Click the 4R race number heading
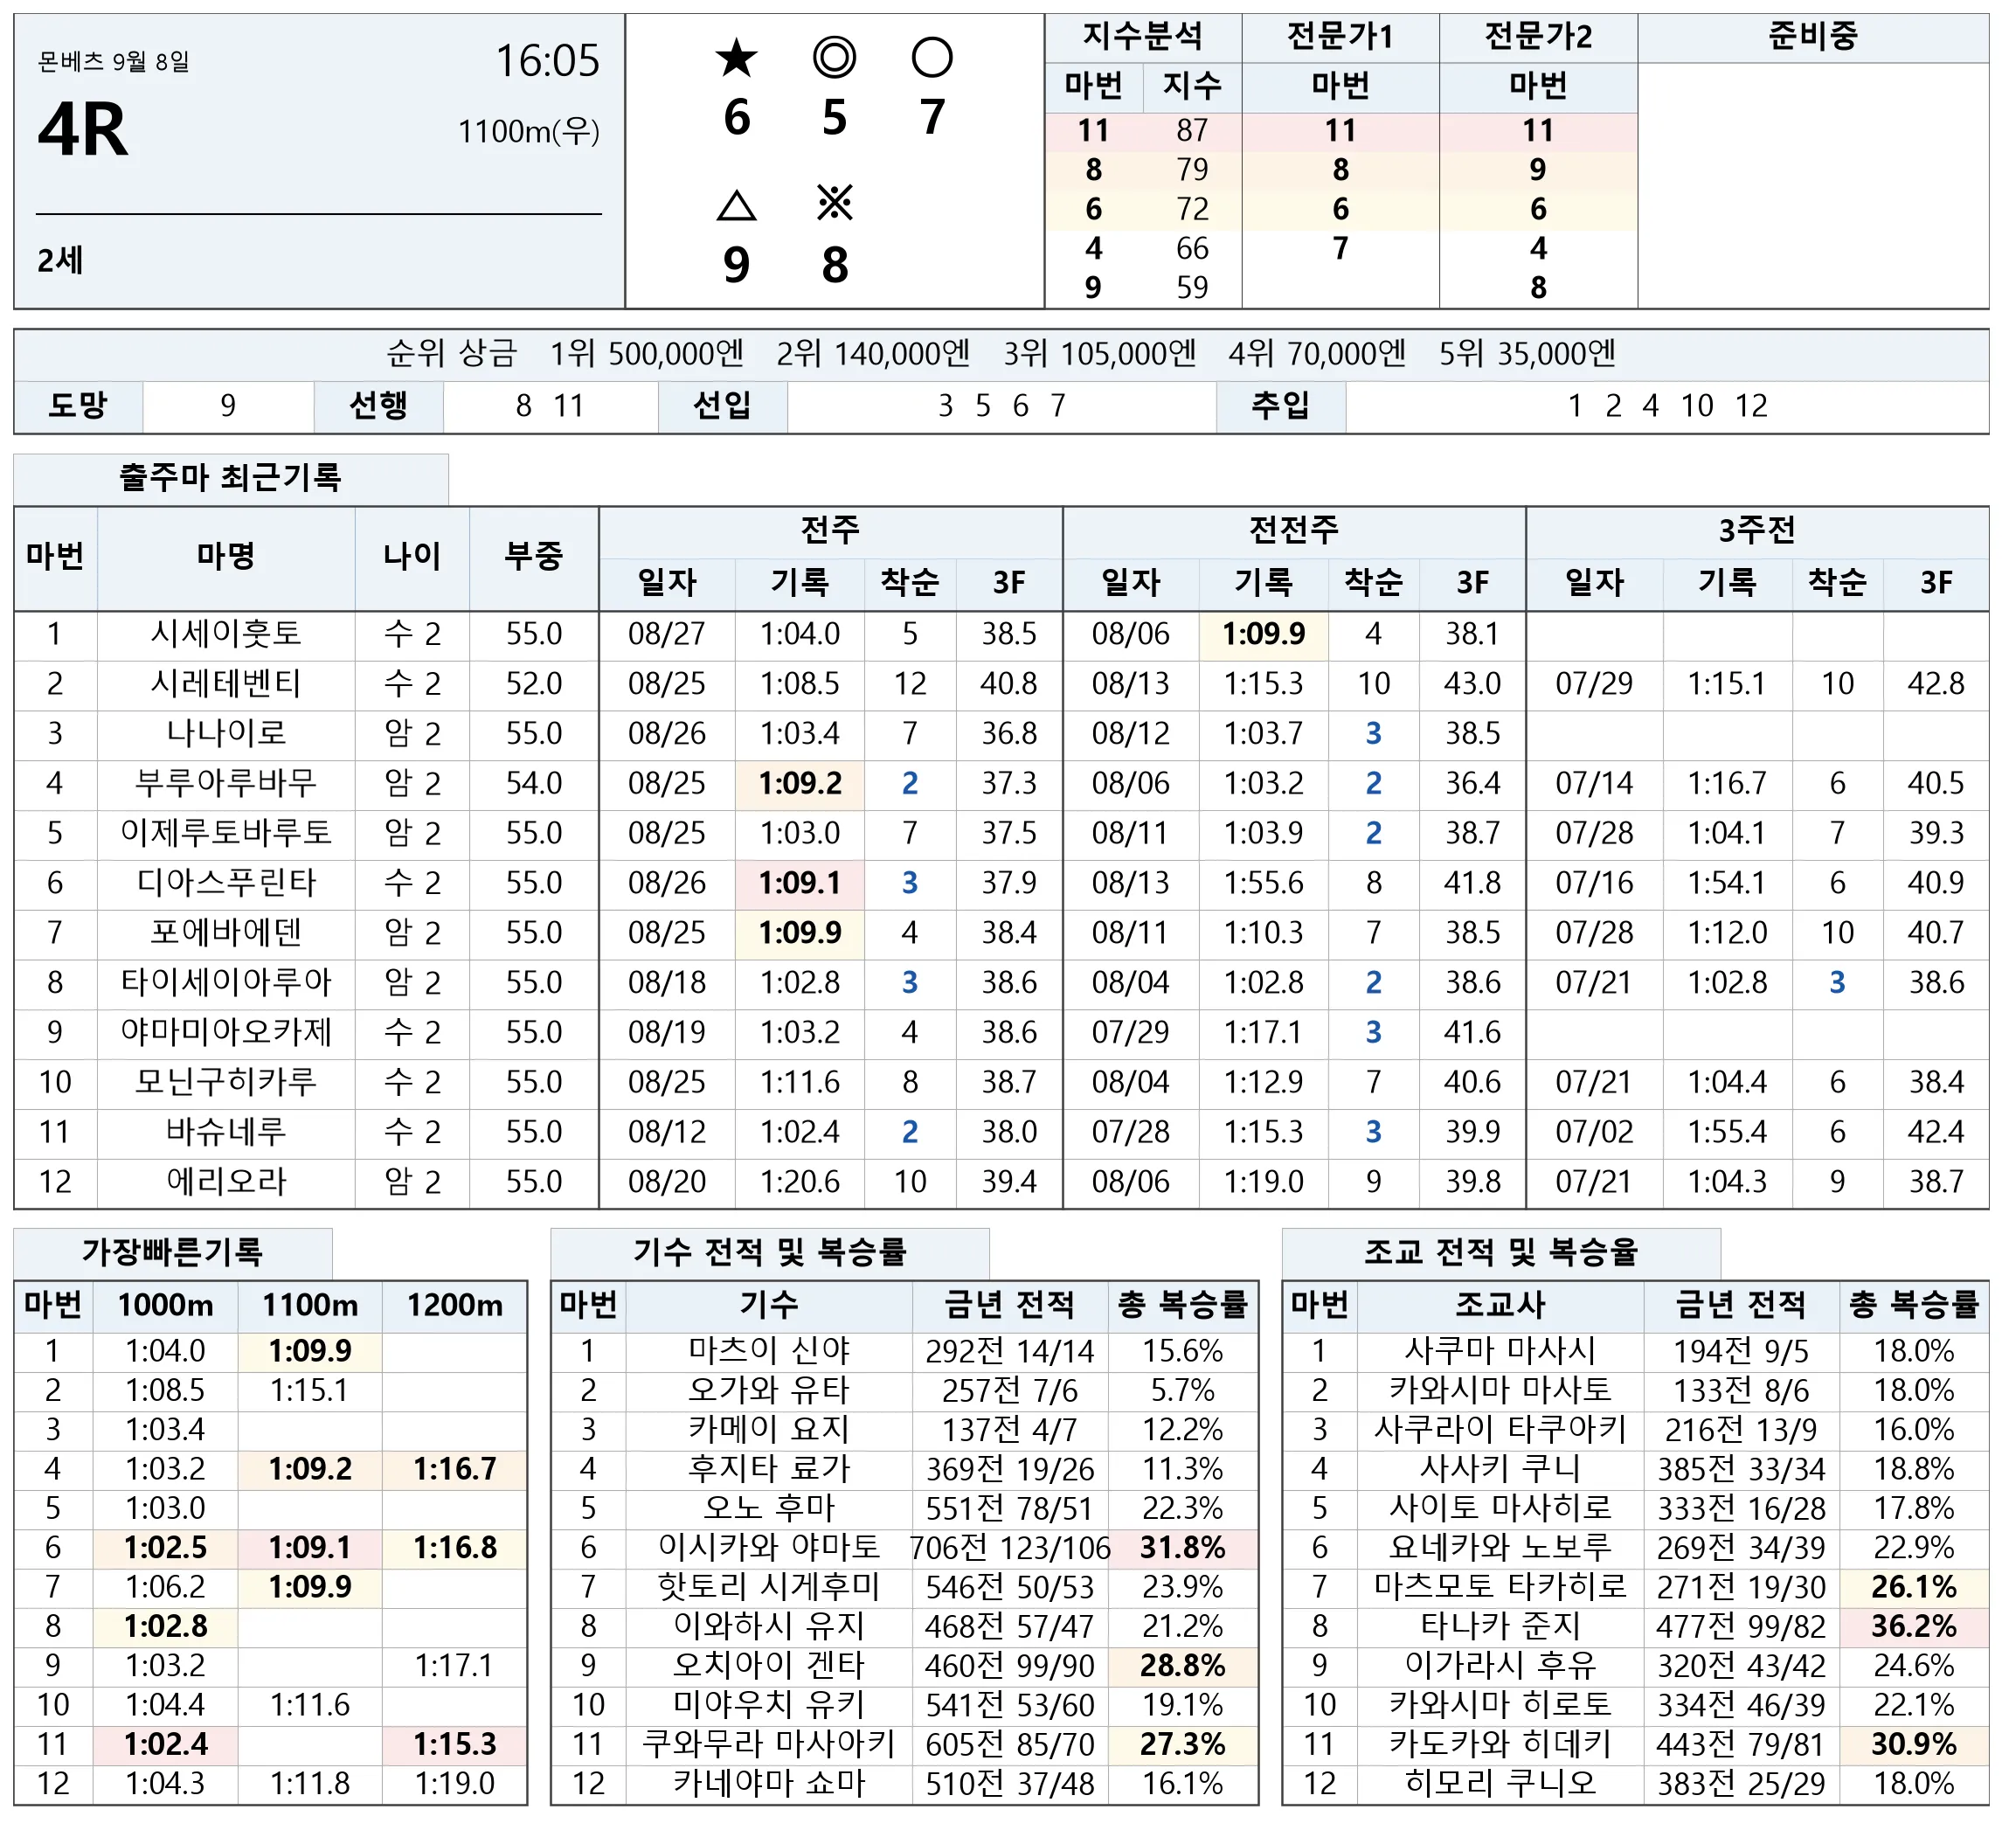 (84, 131)
